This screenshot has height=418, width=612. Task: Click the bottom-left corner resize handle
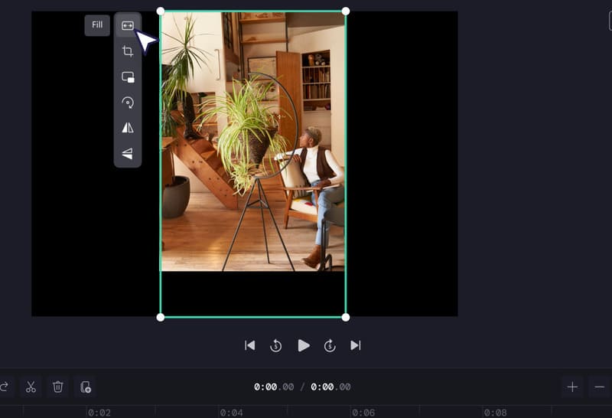coord(161,317)
